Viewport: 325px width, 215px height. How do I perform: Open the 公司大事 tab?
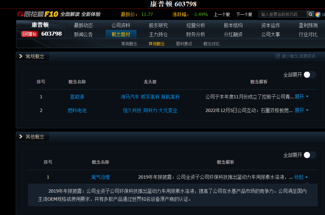[x=271, y=34]
